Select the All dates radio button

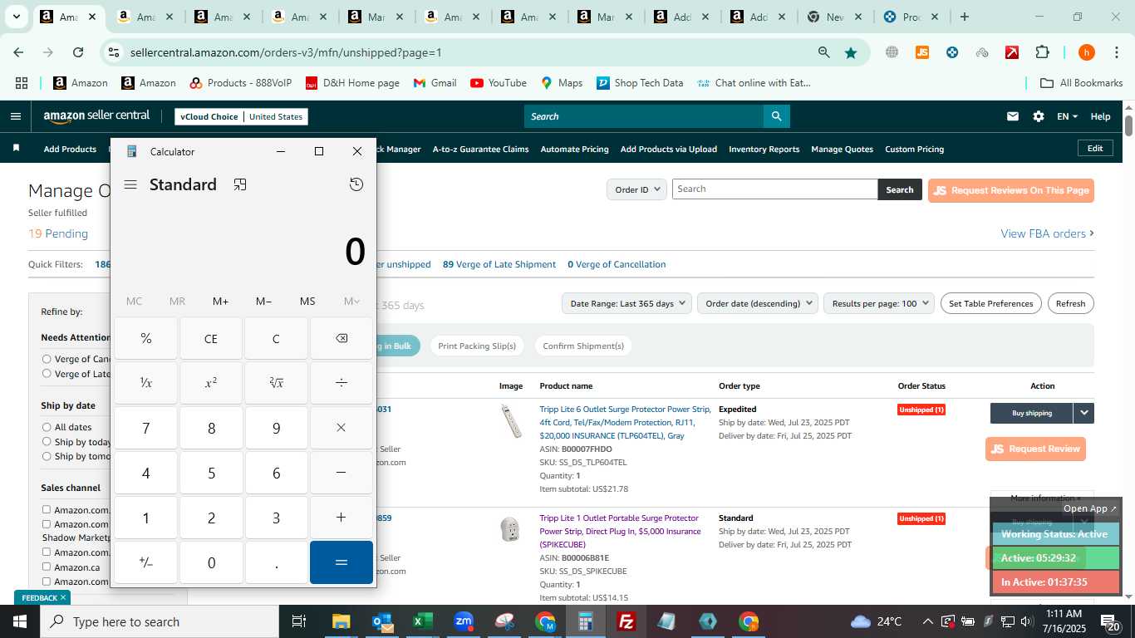click(47, 427)
